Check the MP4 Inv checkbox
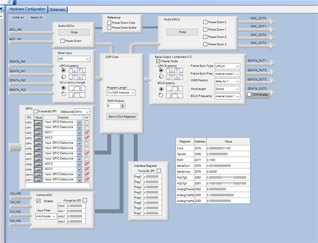Image resolution: width=318 pixels, height=243 pixels. [87, 143]
